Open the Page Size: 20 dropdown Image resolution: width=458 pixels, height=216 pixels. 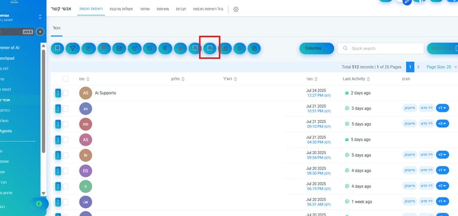442,67
